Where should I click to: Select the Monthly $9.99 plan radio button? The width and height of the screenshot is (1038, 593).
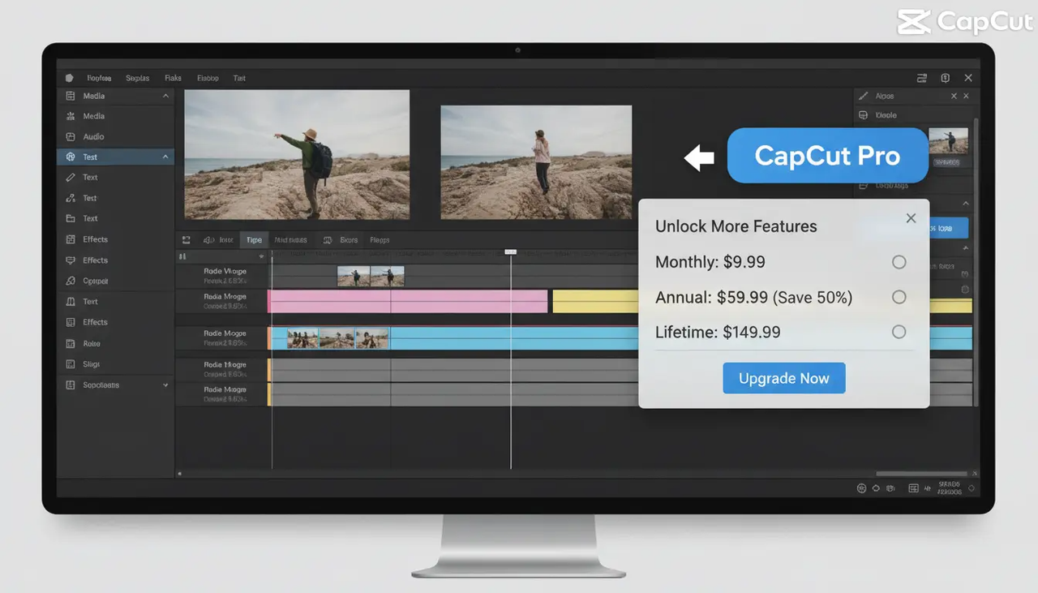pos(899,262)
